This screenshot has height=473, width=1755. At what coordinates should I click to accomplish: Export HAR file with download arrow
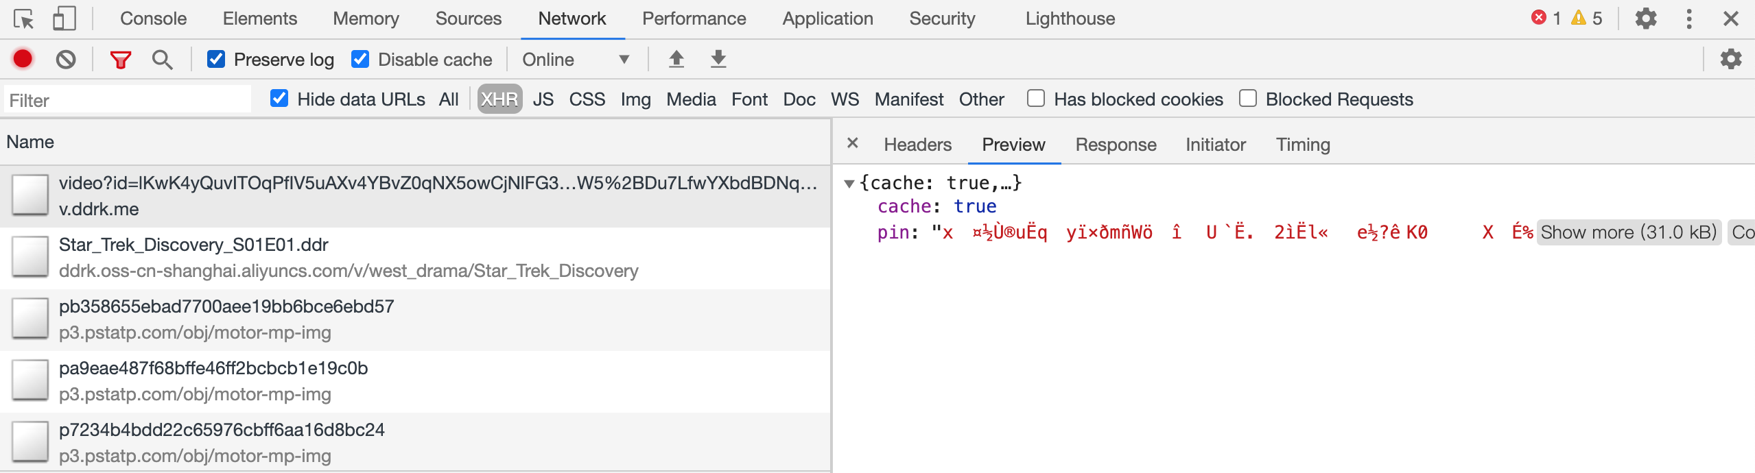pos(718,60)
